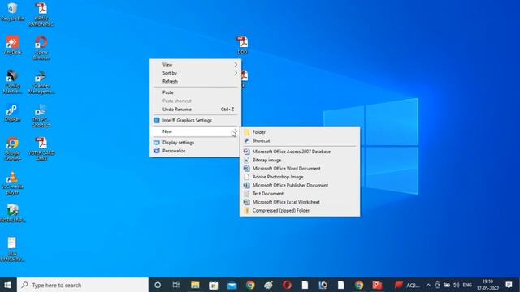Create new Microsoft Office Word Document
This screenshot has height=292, width=520.
pos(300,169)
